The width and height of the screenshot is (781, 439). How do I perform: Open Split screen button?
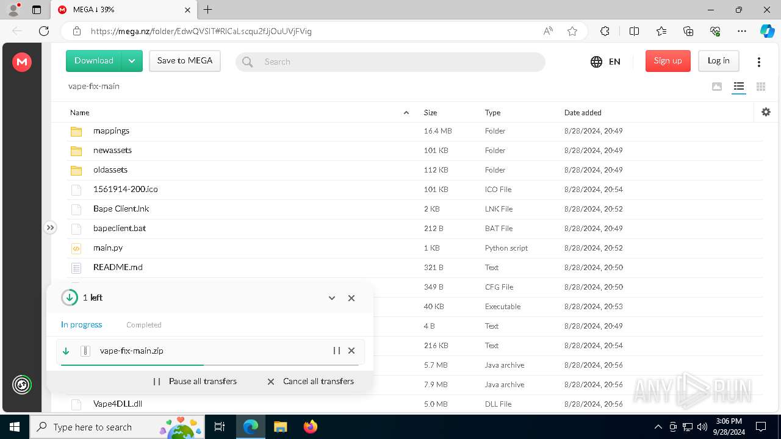(634, 31)
